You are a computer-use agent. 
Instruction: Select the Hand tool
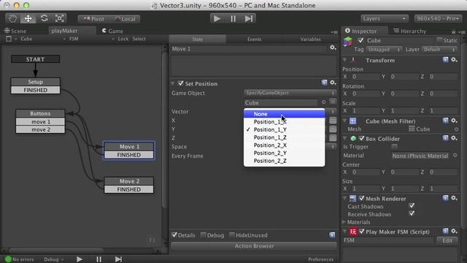click(x=12, y=18)
